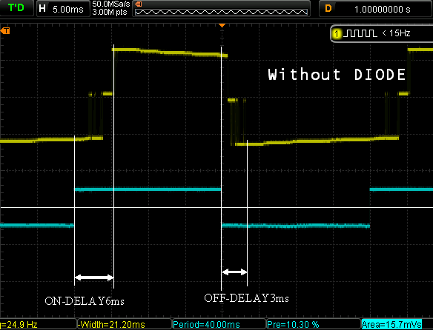Click the orange memory position icon
The image size is (433, 330).
pos(139,4)
